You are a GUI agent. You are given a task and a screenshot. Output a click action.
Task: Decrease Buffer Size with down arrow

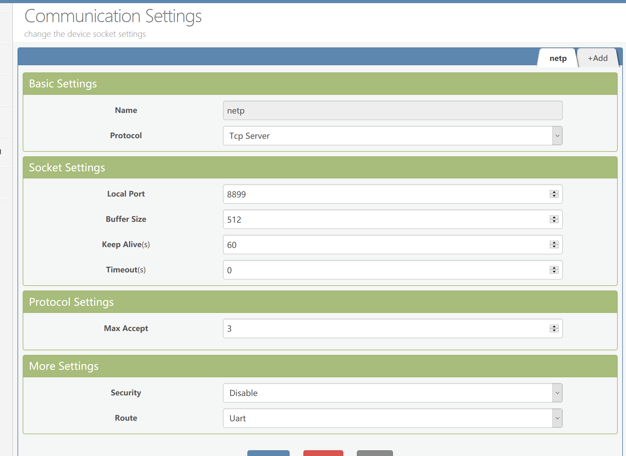pos(554,221)
